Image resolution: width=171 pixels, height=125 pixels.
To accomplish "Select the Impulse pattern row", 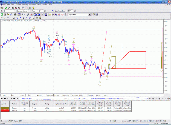I will (x=66, y=110).
